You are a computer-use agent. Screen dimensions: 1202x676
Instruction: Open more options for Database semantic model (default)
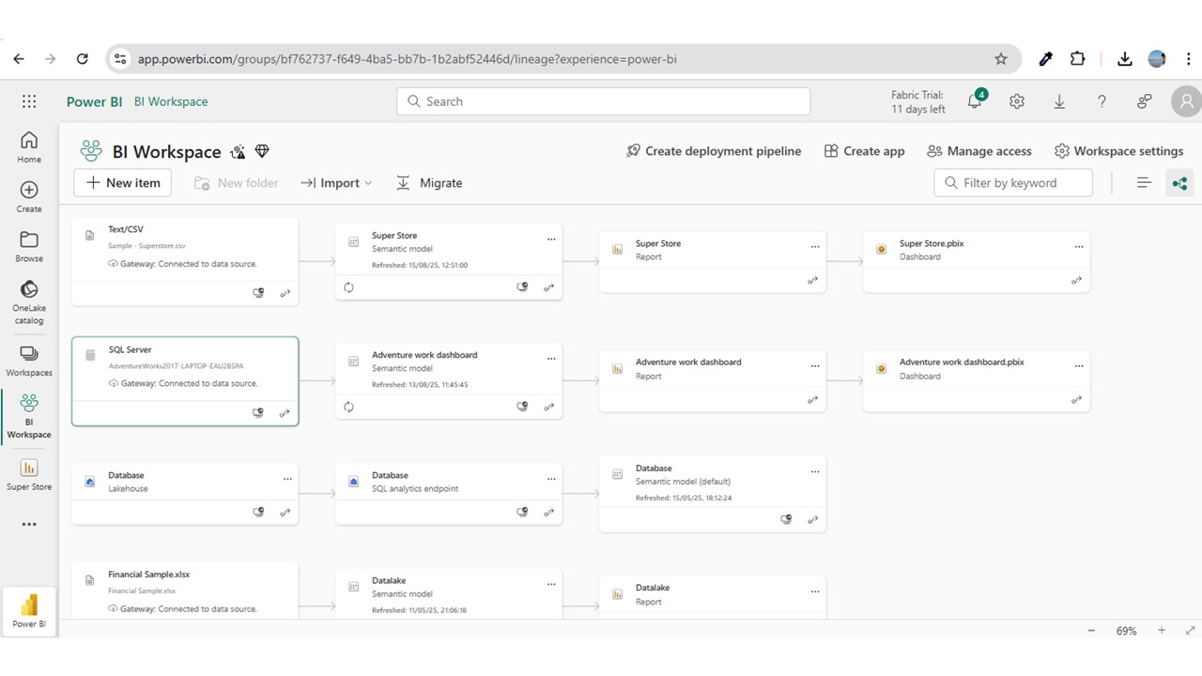coord(815,472)
